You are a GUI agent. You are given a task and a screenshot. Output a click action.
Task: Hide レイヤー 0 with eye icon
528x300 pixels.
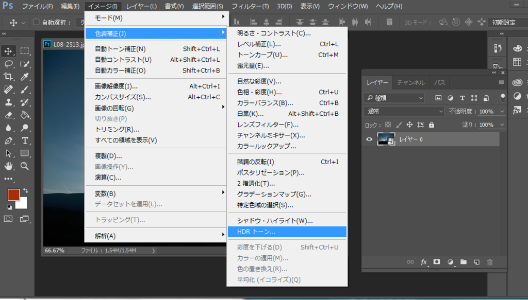pyautogui.click(x=369, y=139)
